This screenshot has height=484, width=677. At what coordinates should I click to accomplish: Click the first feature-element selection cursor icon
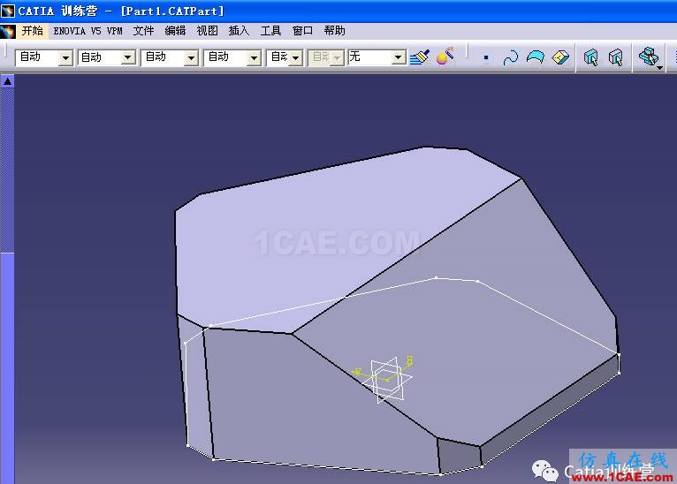coord(590,57)
